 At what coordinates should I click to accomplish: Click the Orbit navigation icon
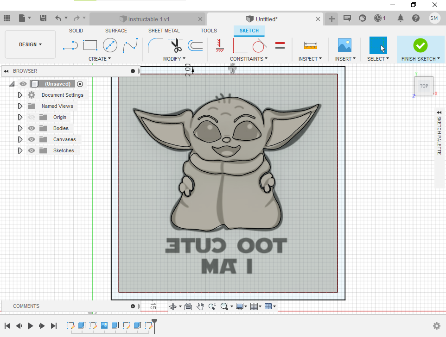point(172,306)
